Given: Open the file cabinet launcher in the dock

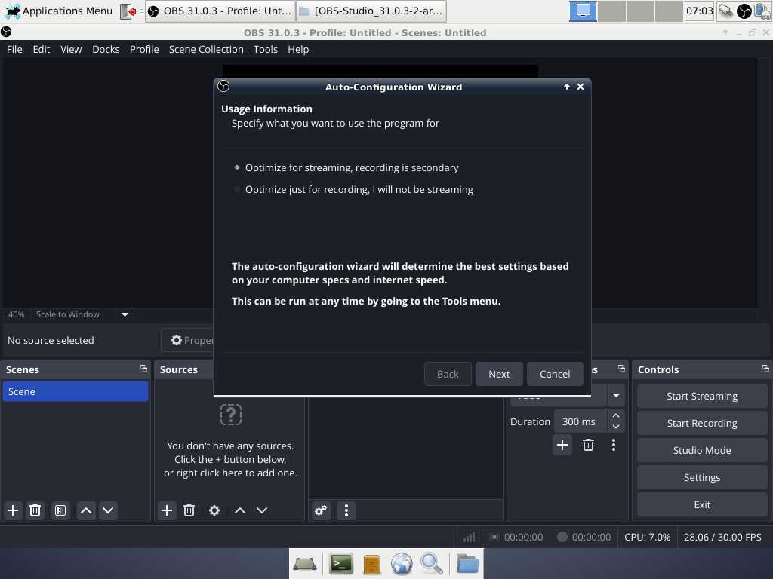Looking at the screenshot, I should (371, 565).
